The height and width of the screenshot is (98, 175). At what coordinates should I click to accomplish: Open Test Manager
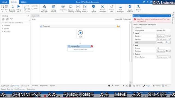tap(121, 8)
